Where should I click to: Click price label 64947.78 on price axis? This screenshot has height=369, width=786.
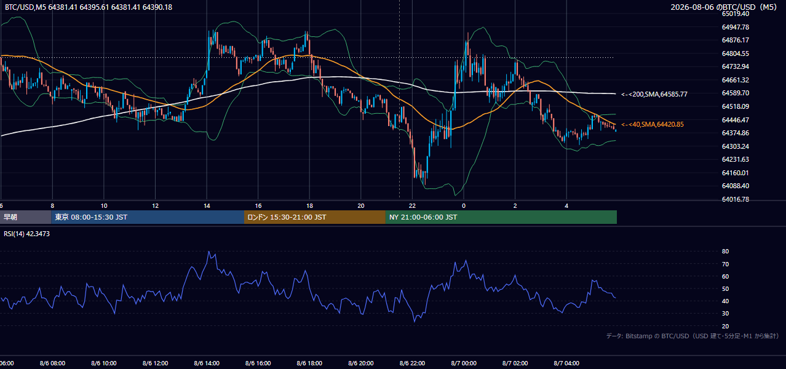[735, 27]
